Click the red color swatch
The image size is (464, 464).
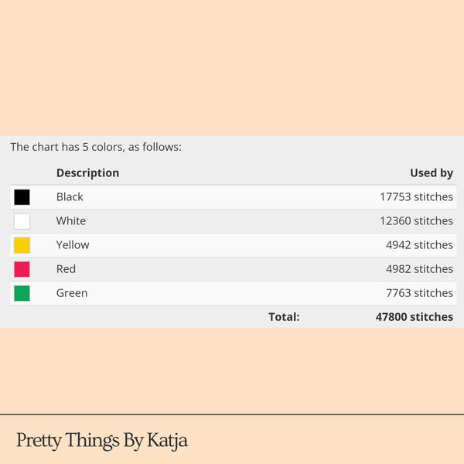click(x=22, y=269)
